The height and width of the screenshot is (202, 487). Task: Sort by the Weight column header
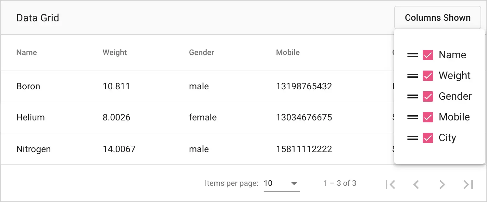[115, 52]
